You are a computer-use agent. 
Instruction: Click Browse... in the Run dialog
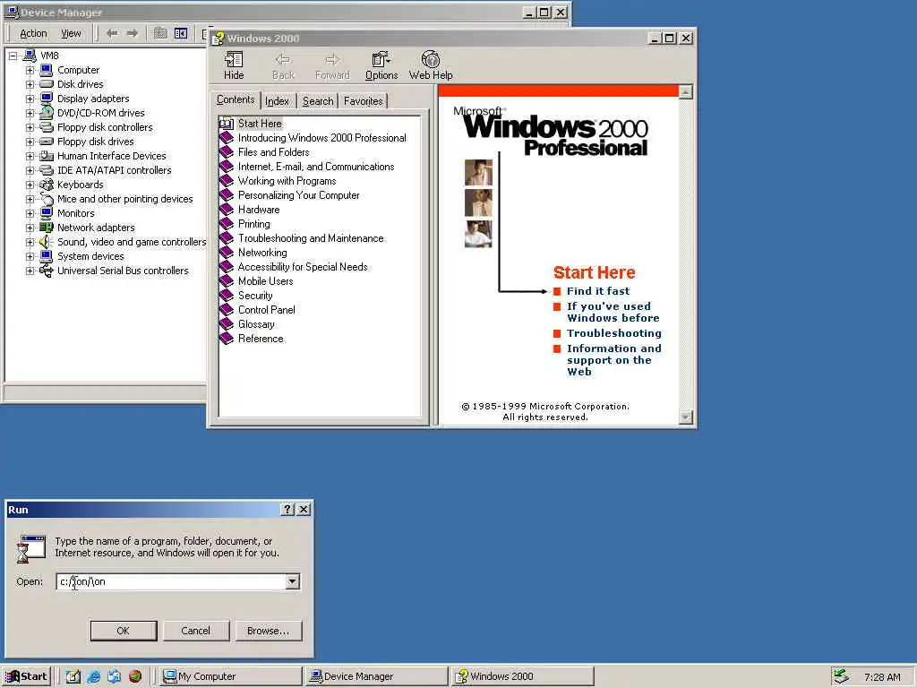coord(269,631)
